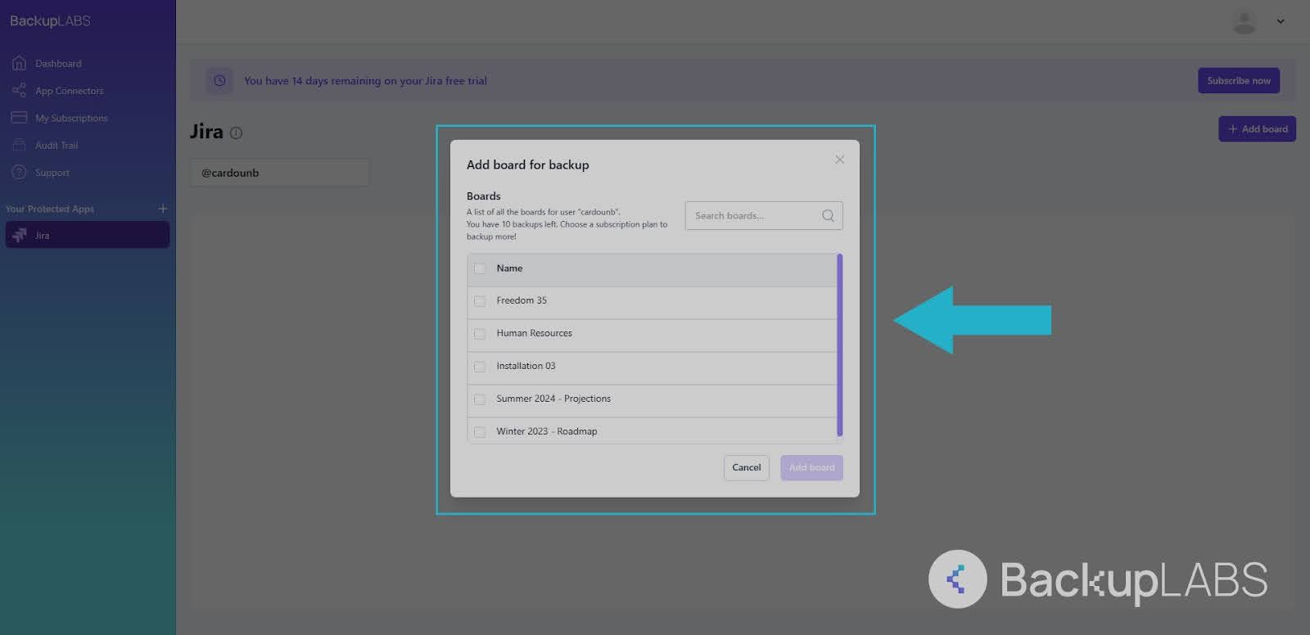Click the Subscribe now button
This screenshot has height=635, width=1310.
pos(1238,80)
